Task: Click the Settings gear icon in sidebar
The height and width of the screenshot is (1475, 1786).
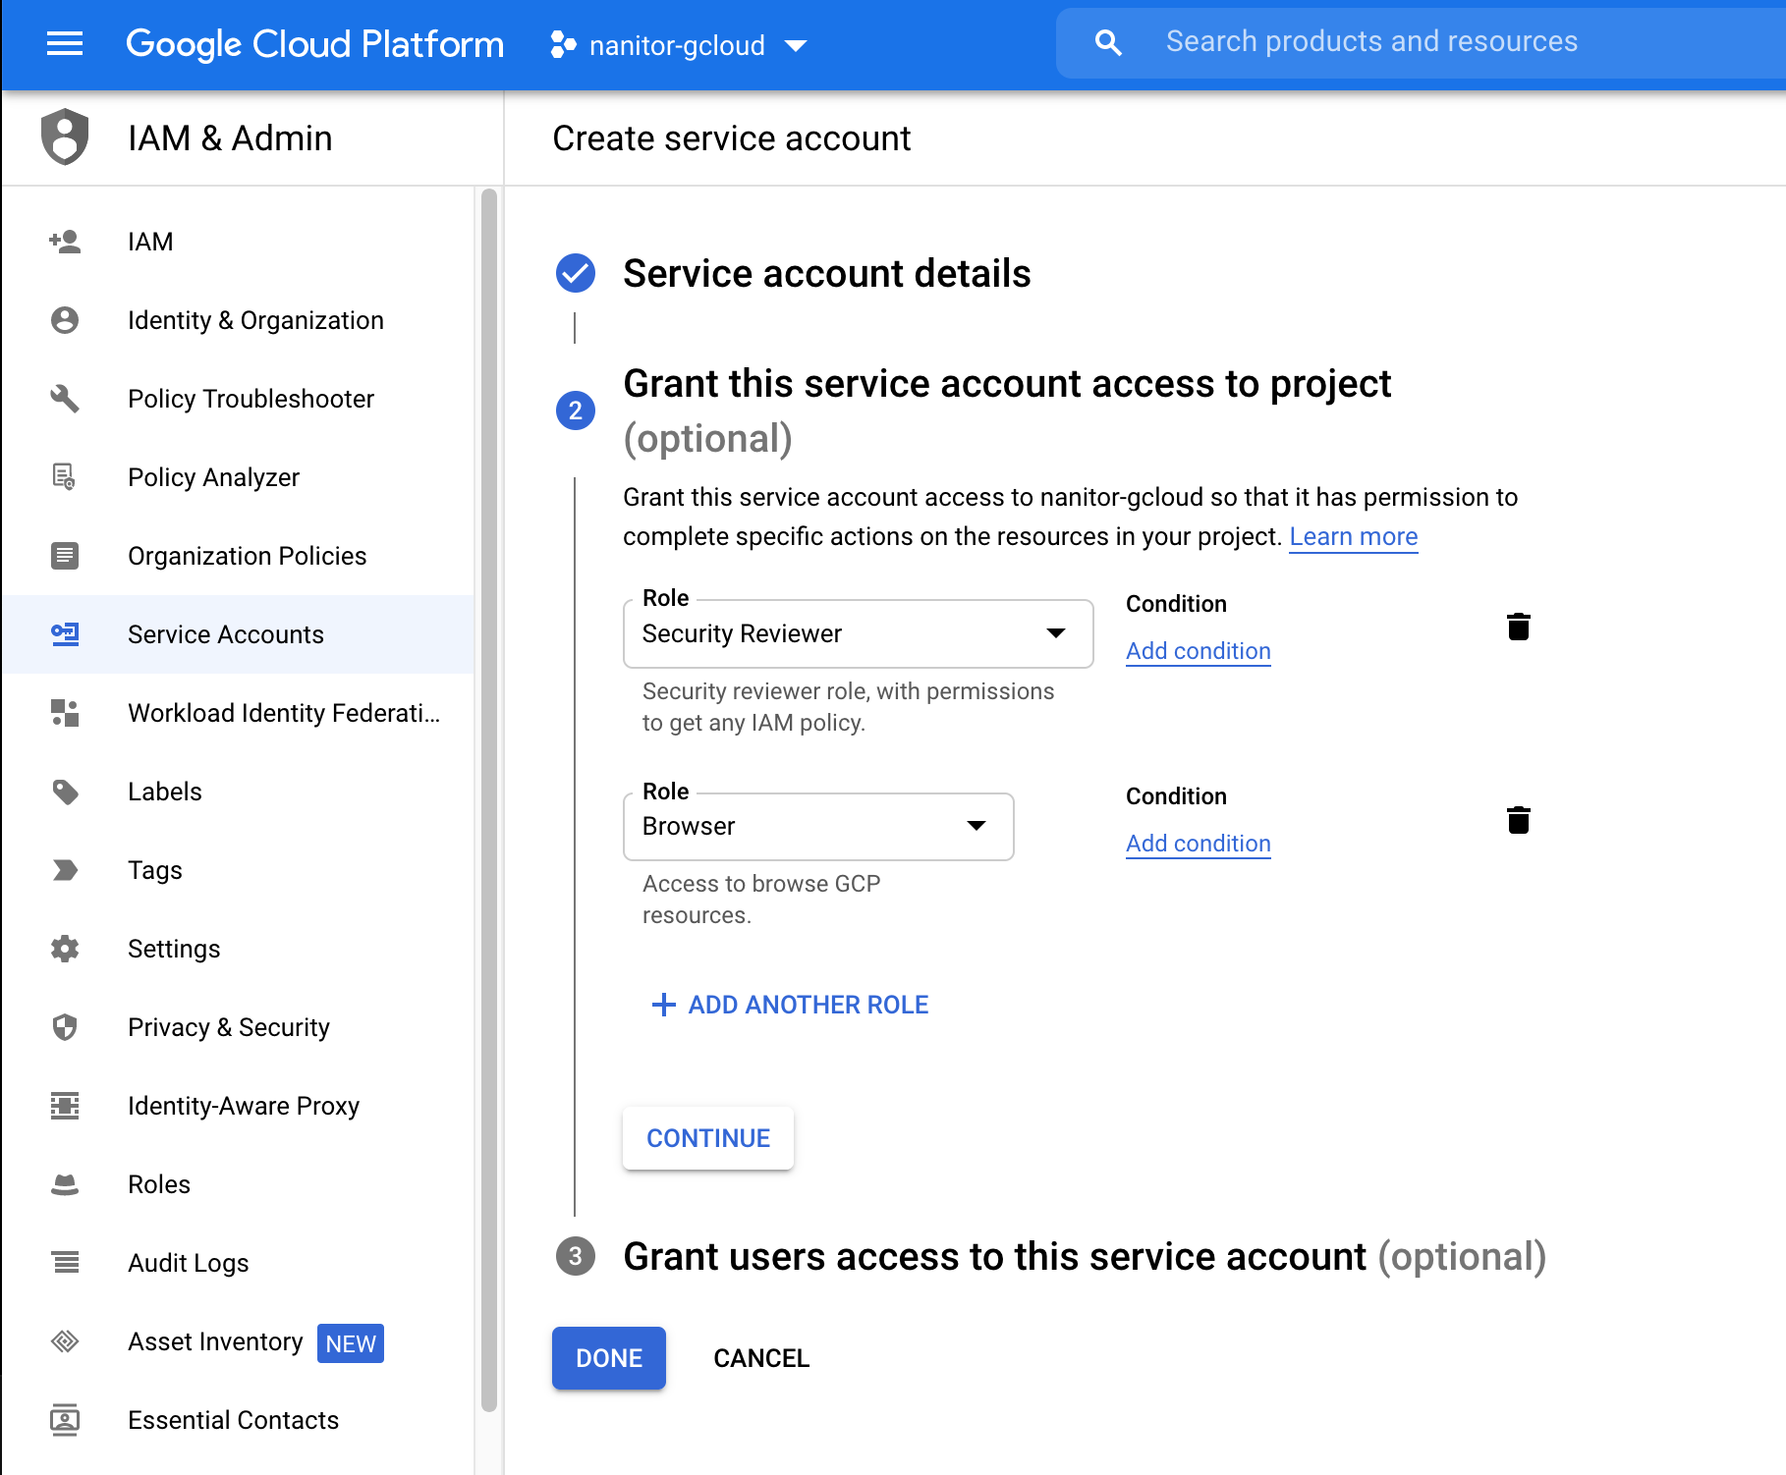Action: click(65, 949)
